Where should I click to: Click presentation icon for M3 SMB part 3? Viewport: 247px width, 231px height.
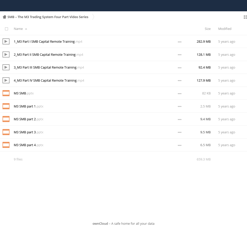(6, 132)
